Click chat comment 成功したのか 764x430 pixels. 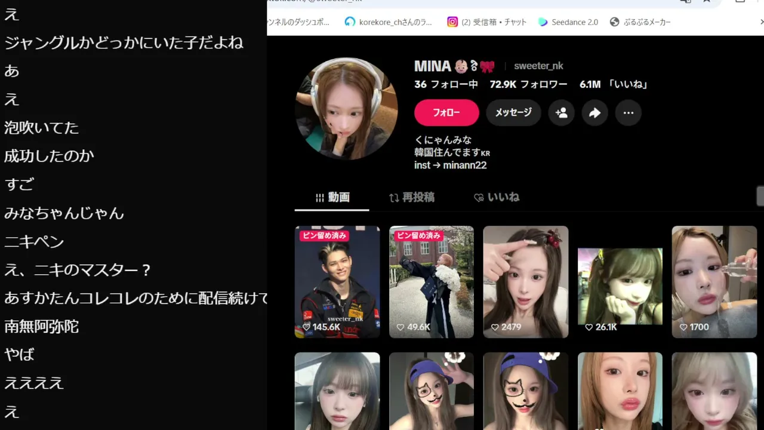49,156
